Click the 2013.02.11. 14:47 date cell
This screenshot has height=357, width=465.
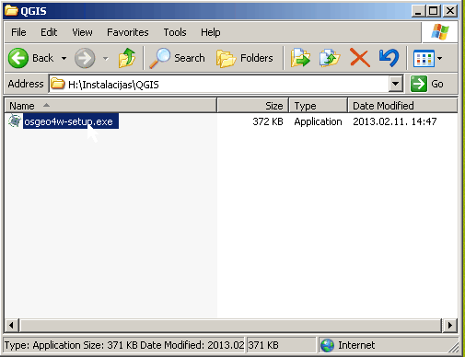coord(395,121)
